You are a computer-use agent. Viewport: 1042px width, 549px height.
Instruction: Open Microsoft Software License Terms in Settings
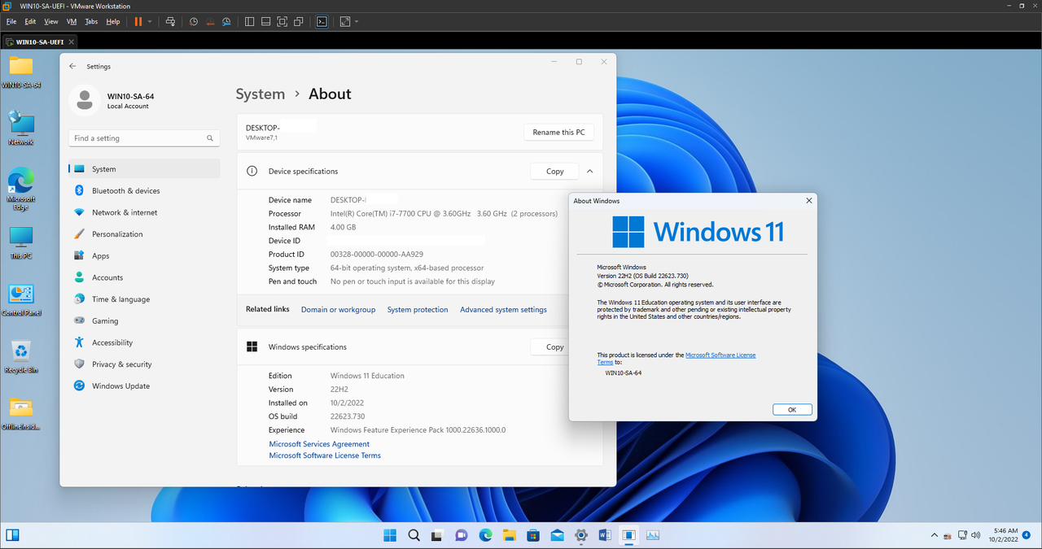325,455
